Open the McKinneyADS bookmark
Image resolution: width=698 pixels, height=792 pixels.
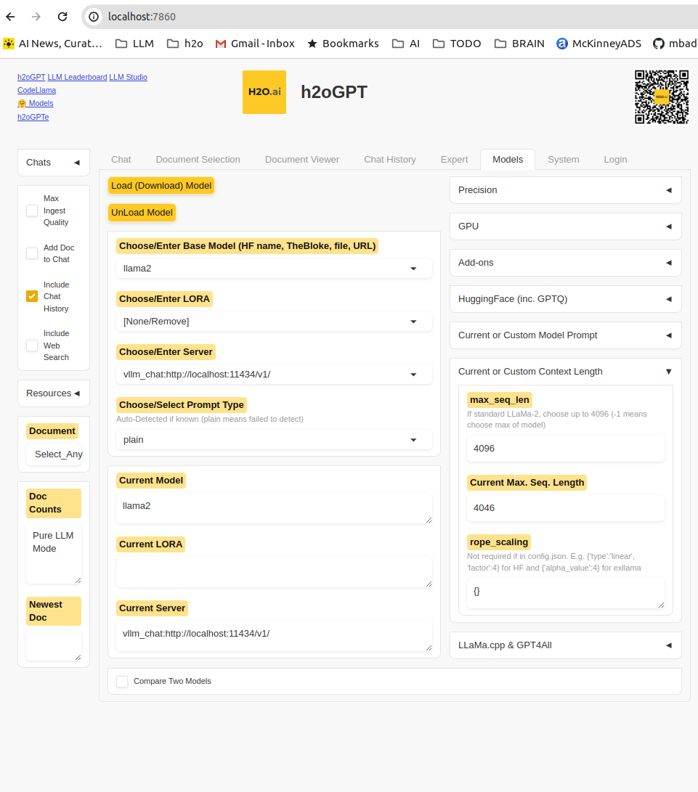(598, 44)
